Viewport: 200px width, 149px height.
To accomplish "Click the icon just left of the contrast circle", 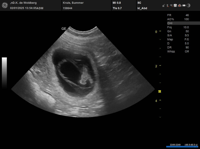I will point(184,5).
